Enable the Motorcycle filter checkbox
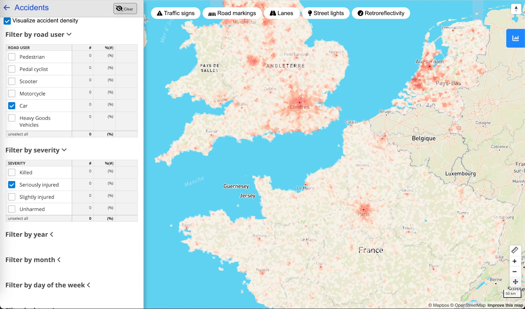This screenshot has height=309, width=525. (12, 93)
